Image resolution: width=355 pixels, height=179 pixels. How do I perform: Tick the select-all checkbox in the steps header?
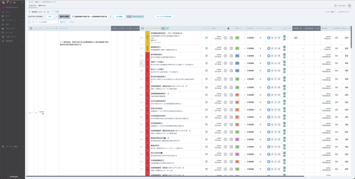pos(143,28)
